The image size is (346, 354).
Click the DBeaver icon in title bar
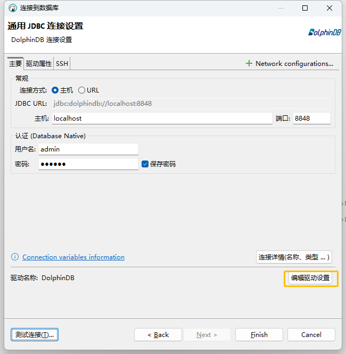point(13,8)
